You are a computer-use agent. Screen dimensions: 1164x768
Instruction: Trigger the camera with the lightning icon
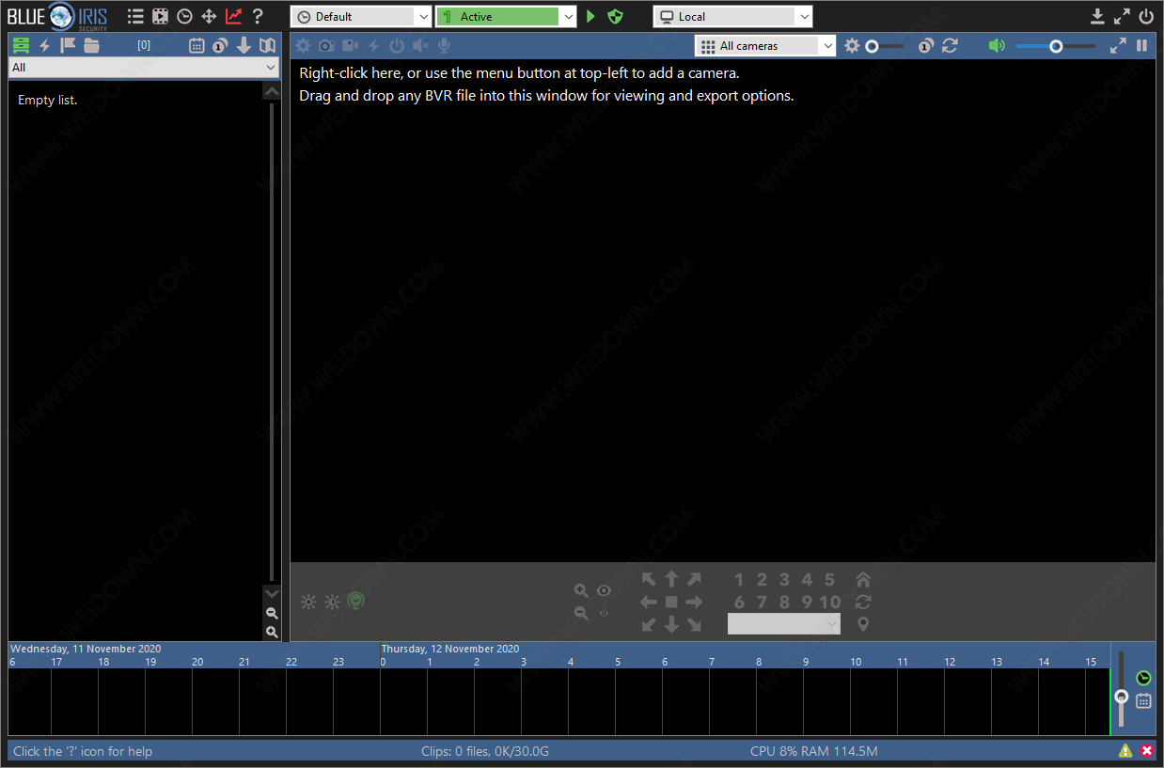pyautogui.click(x=373, y=45)
